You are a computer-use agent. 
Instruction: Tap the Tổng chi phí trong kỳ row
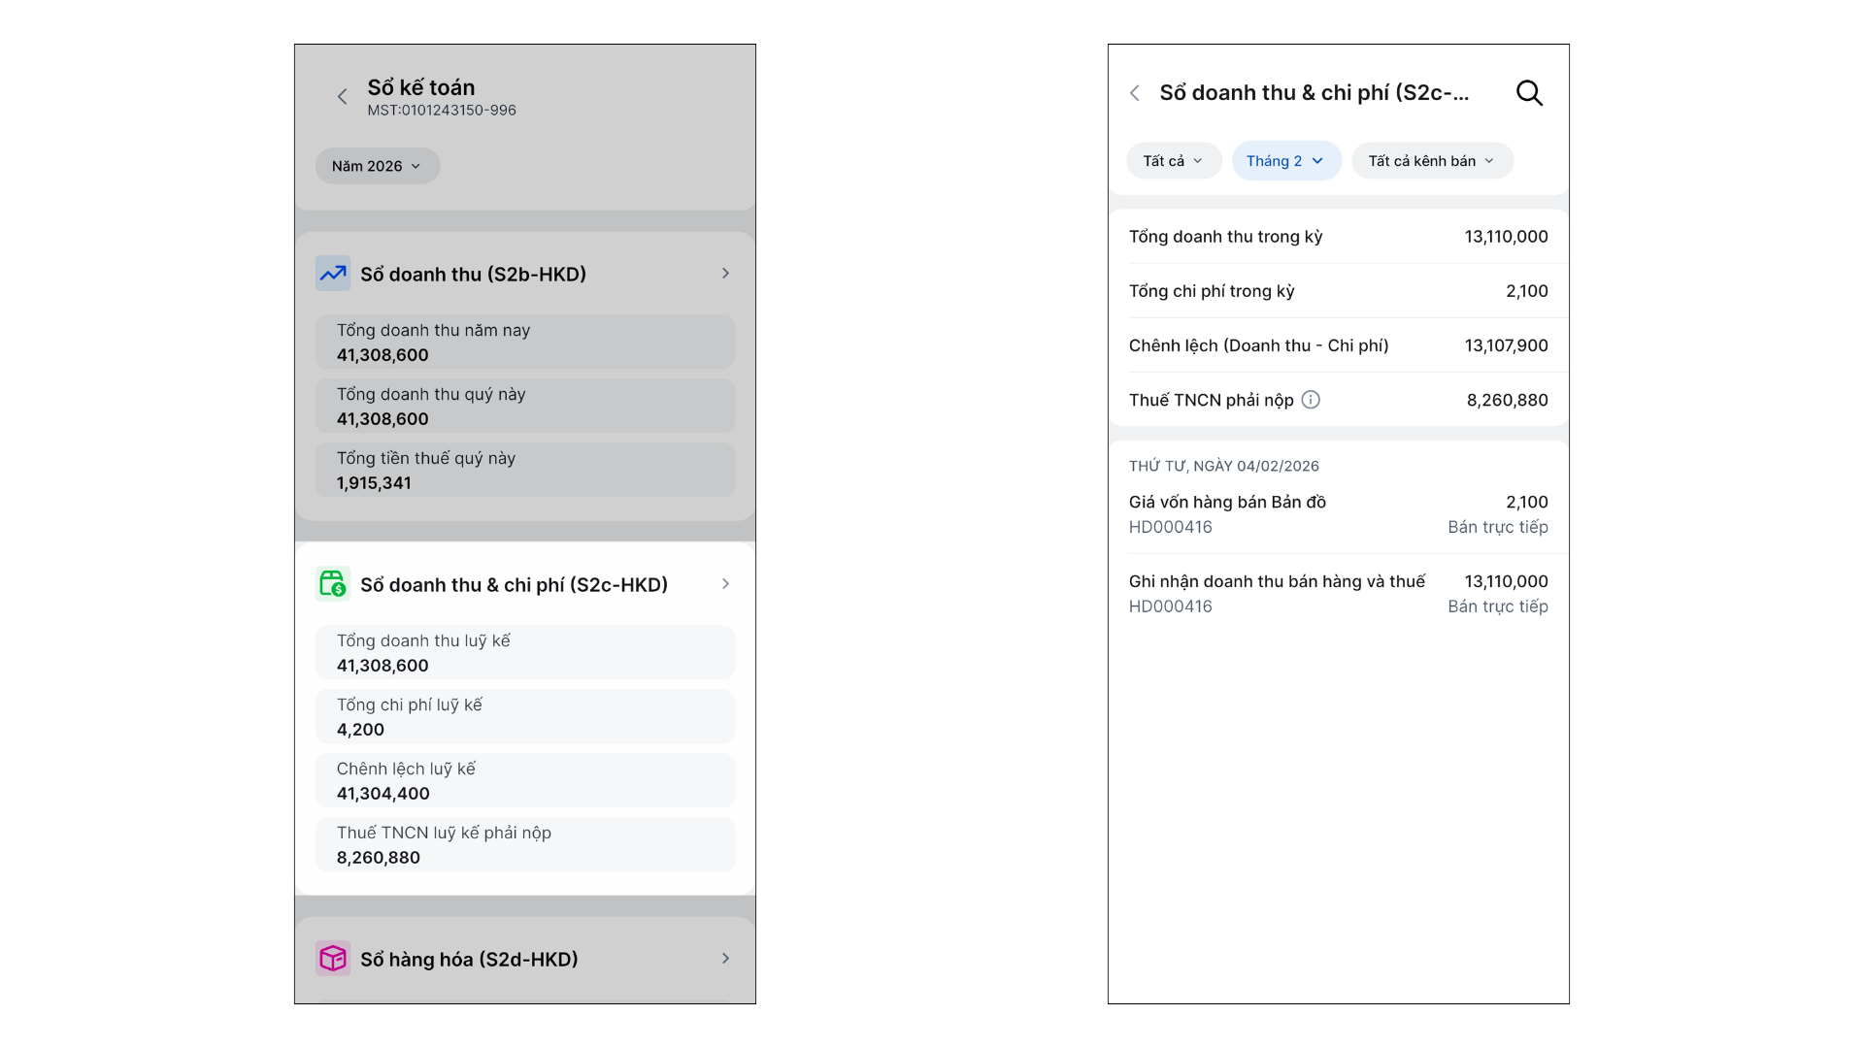point(1338,291)
